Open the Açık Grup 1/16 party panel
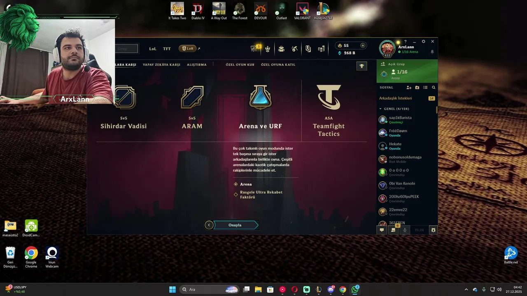 pos(407,71)
